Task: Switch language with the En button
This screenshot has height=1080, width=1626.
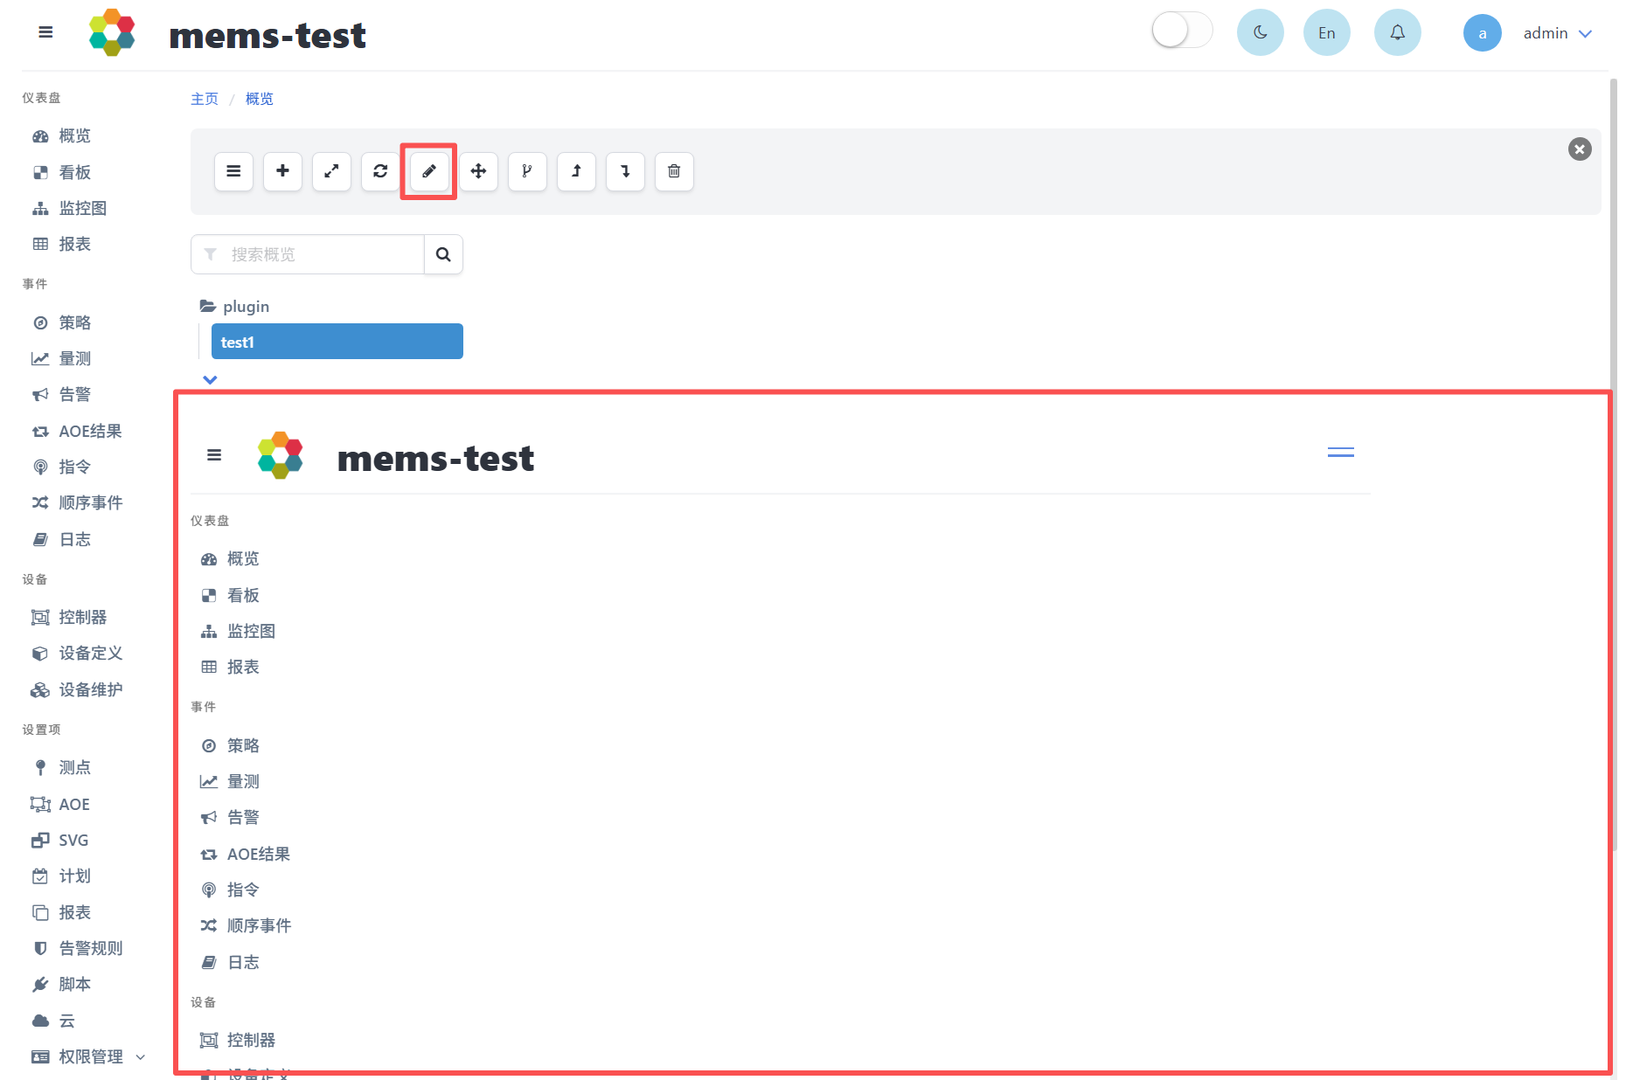Action: pos(1326,33)
